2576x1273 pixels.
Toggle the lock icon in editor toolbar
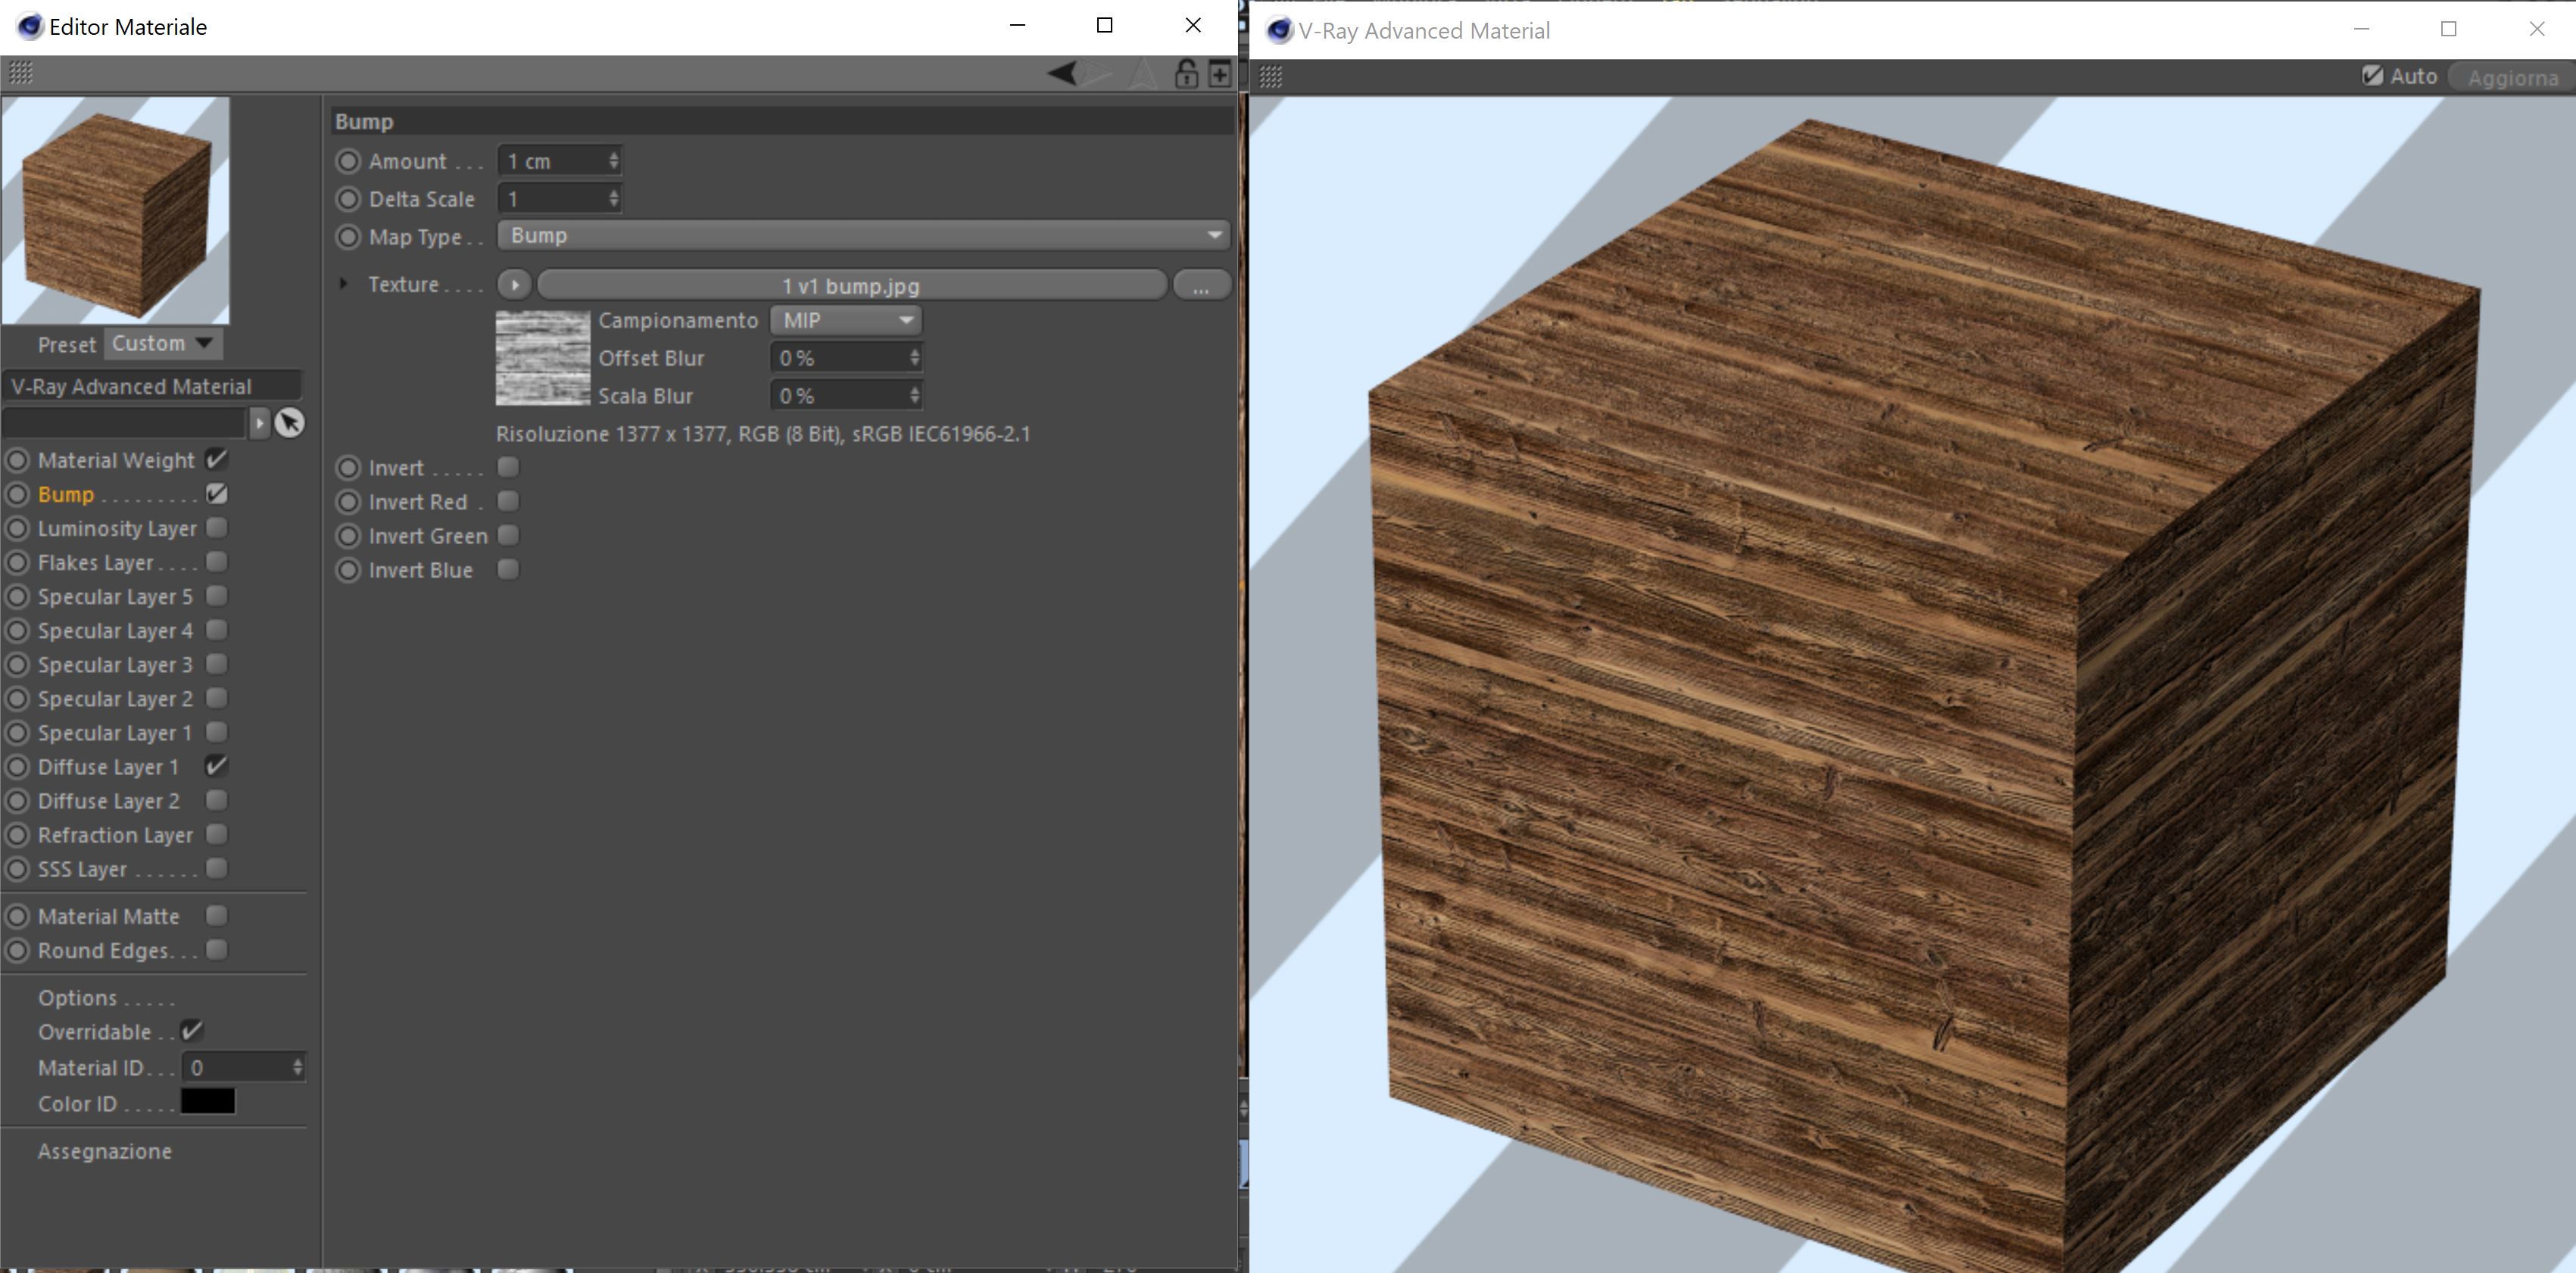click(x=1186, y=73)
